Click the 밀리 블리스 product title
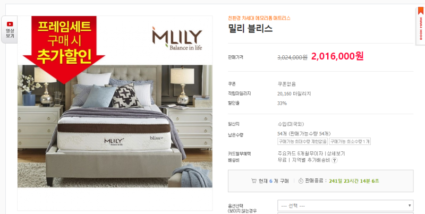Image resolution: width=425 pixels, height=214 pixels. 250,29
